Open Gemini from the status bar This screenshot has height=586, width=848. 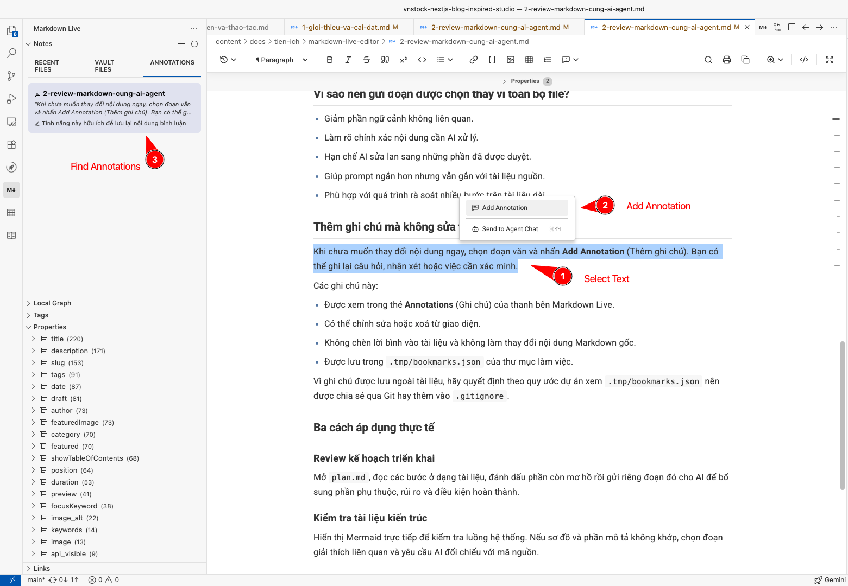830,580
